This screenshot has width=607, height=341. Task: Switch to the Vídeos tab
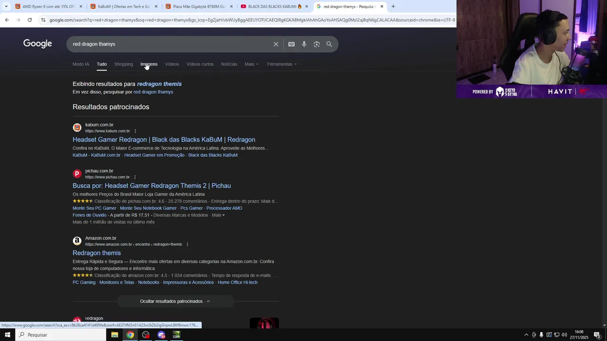(x=172, y=64)
